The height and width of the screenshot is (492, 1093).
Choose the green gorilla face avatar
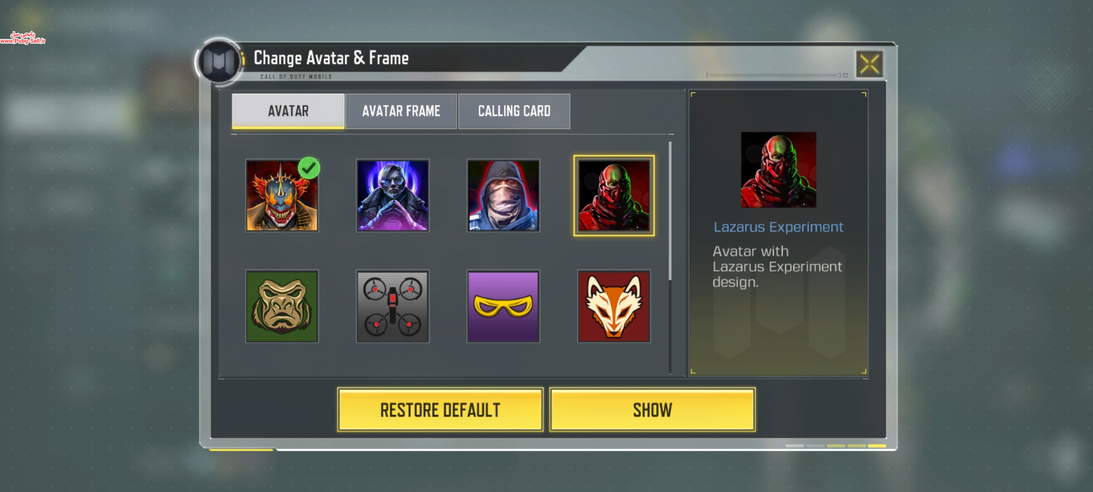[282, 306]
